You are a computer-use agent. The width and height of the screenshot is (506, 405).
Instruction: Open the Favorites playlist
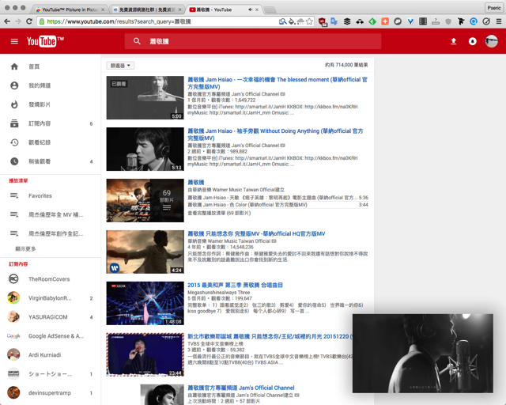point(40,195)
